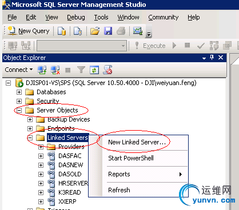Collapse the DJISP01-VS\SPS server node
Viewport: 239px width, 210px height.
(8, 83)
